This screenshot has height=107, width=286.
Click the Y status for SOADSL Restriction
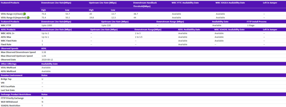tap(42, 106)
